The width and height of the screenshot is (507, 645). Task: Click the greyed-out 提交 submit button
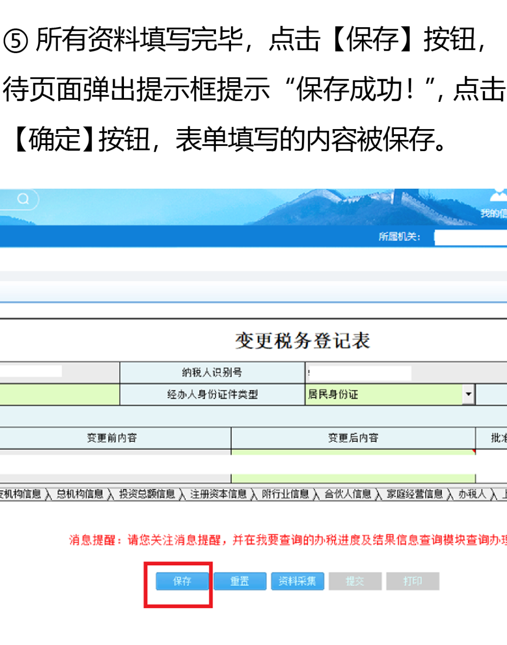pyautogui.click(x=355, y=581)
